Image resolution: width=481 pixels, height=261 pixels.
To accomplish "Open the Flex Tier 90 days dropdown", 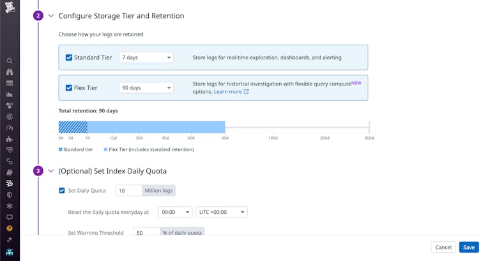I will pos(146,88).
